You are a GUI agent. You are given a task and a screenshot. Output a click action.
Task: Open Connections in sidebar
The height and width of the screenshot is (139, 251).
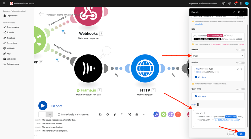point(12,43)
